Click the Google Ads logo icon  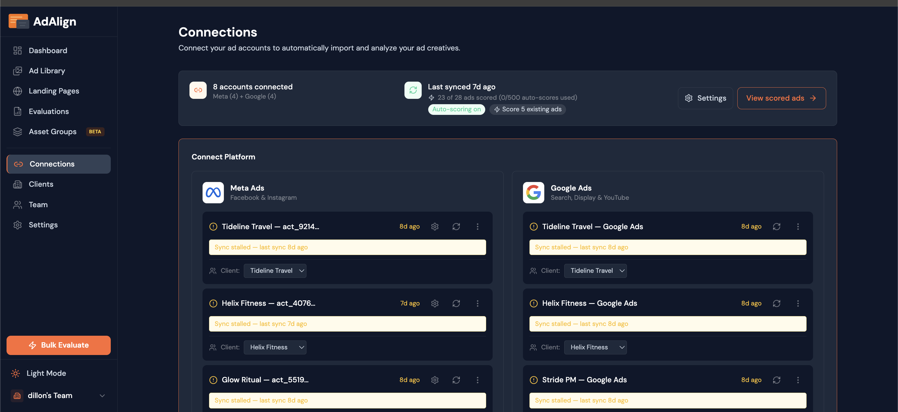[533, 192]
